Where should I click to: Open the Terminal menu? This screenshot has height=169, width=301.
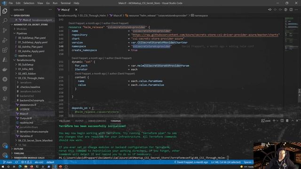pyautogui.click(x=65, y=3)
